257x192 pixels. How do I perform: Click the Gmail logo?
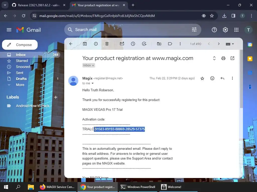(x=29, y=30)
